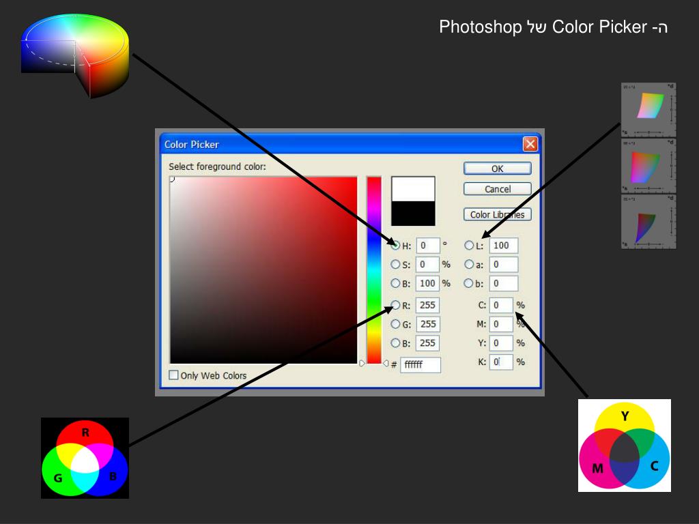Select the brightness B radio button next to 100 %
The height and width of the screenshot is (524, 699).
pyautogui.click(x=395, y=283)
